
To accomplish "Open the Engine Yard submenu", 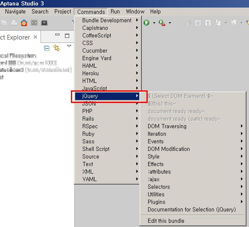I will click(x=107, y=58).
